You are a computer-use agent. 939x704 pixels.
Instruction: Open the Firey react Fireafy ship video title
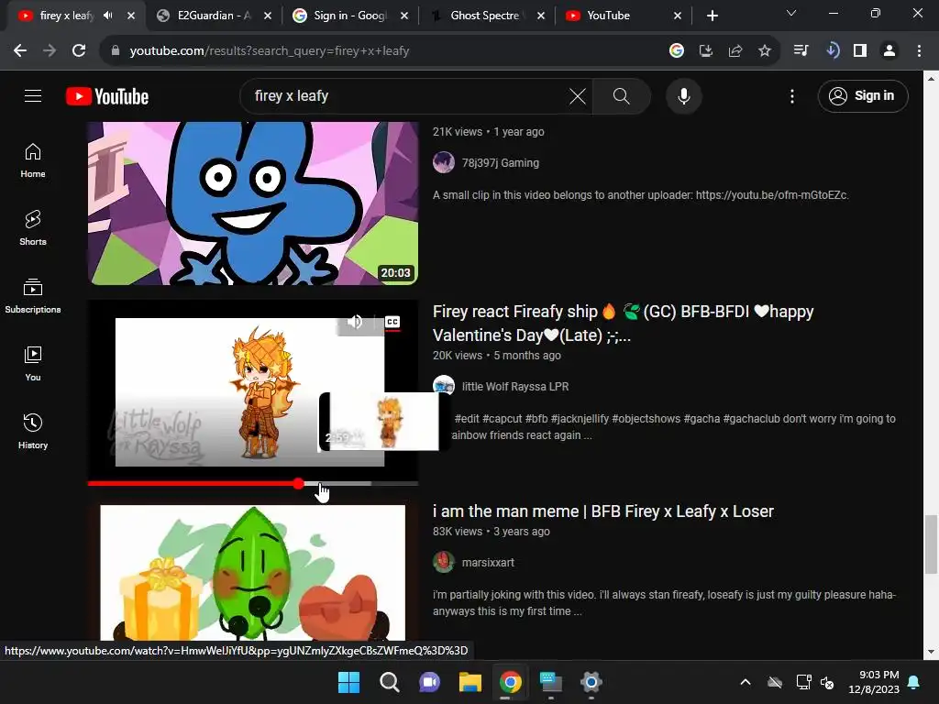coord(623,324)
